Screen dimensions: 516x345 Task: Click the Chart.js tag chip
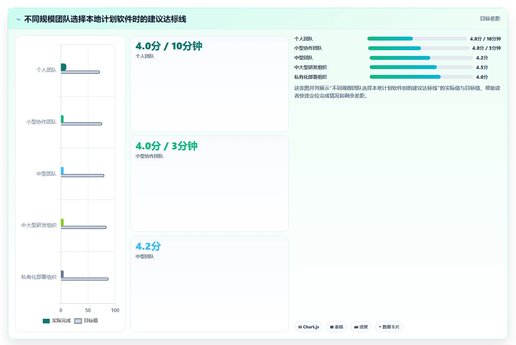(309, 327)
